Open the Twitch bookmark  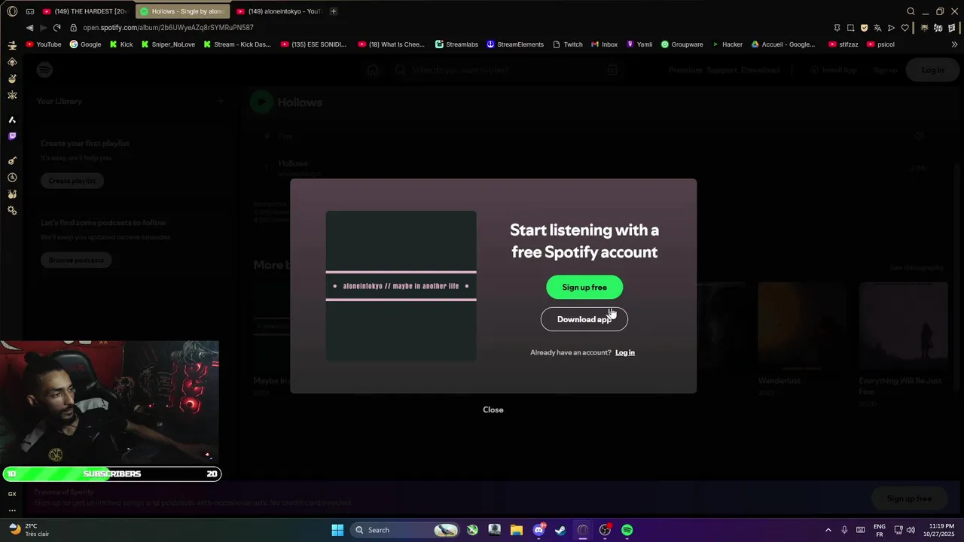[x=568, y=44]
